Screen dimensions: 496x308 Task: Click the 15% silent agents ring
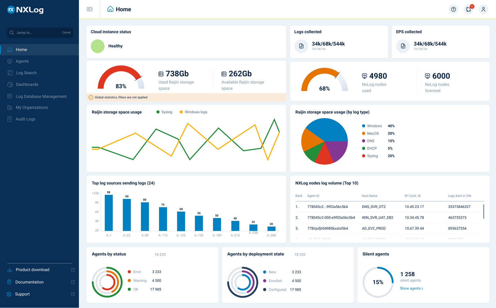click(x=378, y=282)
